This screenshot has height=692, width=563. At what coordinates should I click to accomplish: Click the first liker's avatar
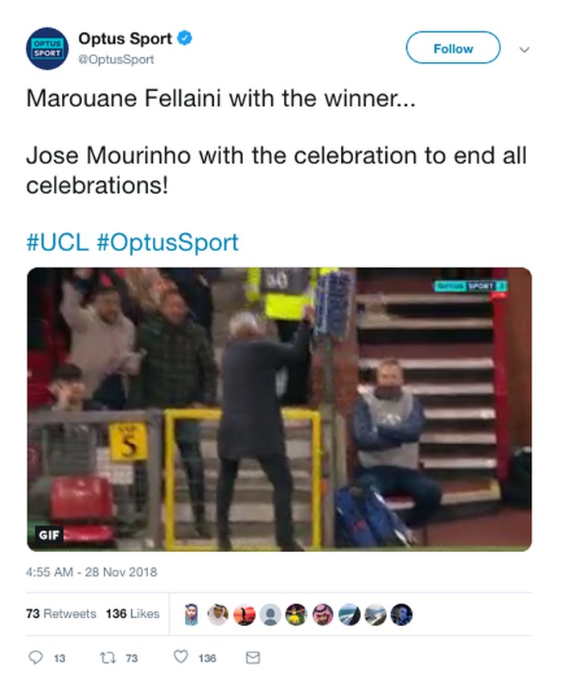click(x=192, y=615)
